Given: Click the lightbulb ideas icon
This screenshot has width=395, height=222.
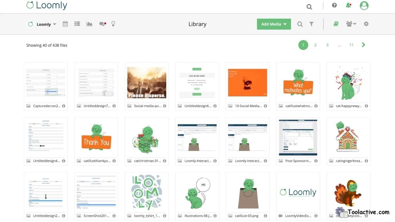Looking at the screenshot, I should [113, 24].
